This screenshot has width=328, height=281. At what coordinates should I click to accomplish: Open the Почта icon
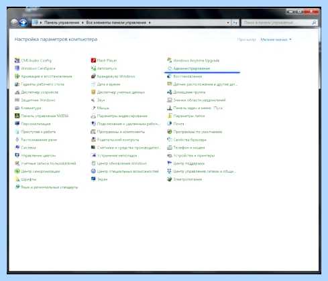(x=170, y=124)
